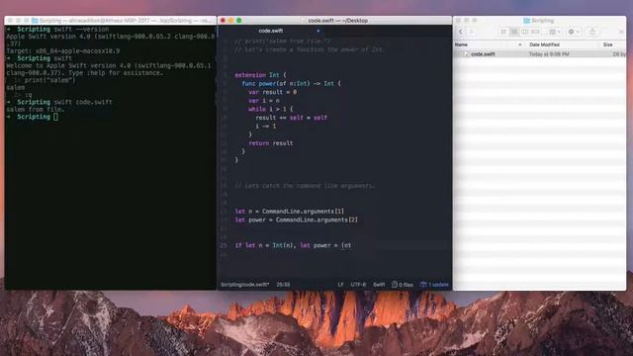Click 'salem from file.' output in terminal
This screenshot has height=356, width=633.
36,110
